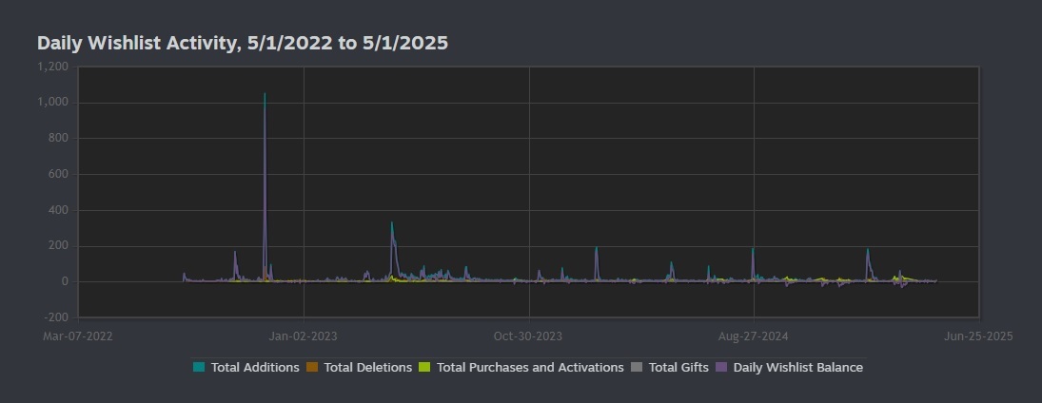This screenshot has height=403, width=1042.
Task: Click the Jan-02-2023 x-axis label
Action: (x=303, y=336)
